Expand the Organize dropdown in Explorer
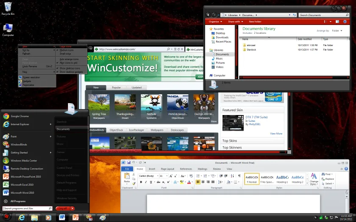Screen dimensions: 356x222 215,22
